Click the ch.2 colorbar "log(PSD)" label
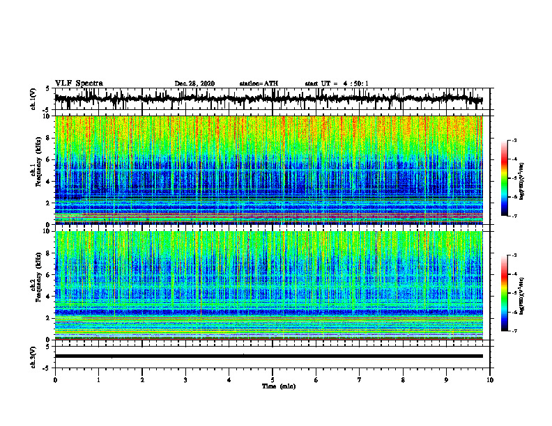552x426 pixels. pos(522,296)
